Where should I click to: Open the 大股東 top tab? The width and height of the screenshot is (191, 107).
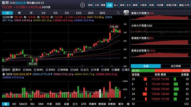pos(143,5)
